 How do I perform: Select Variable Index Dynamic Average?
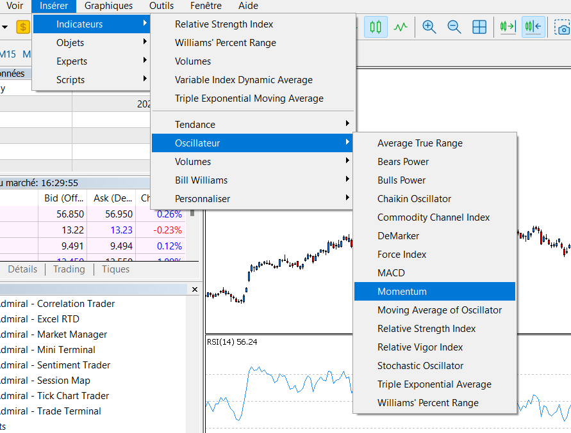(x=252, y=79)
